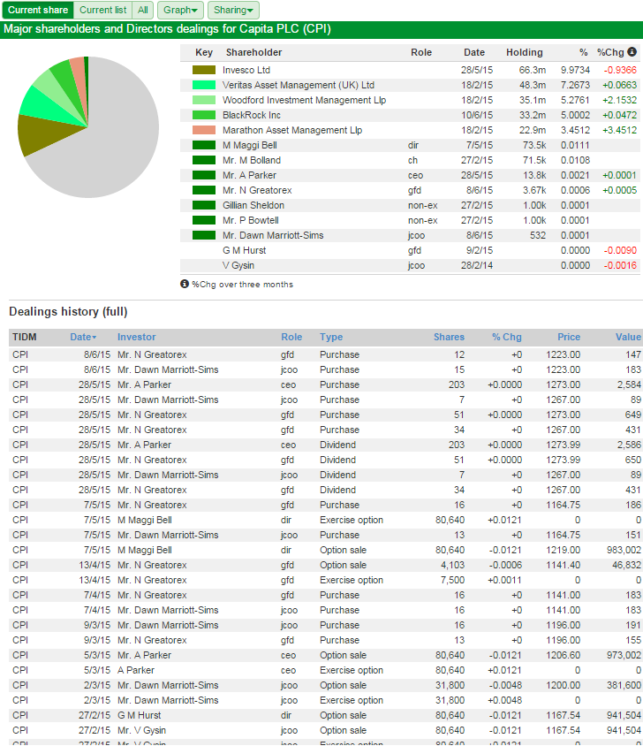This screenshot has width=643, height=746.
Task: Select Mr. M Bolland shareholder row
Action: click(410, 160)
